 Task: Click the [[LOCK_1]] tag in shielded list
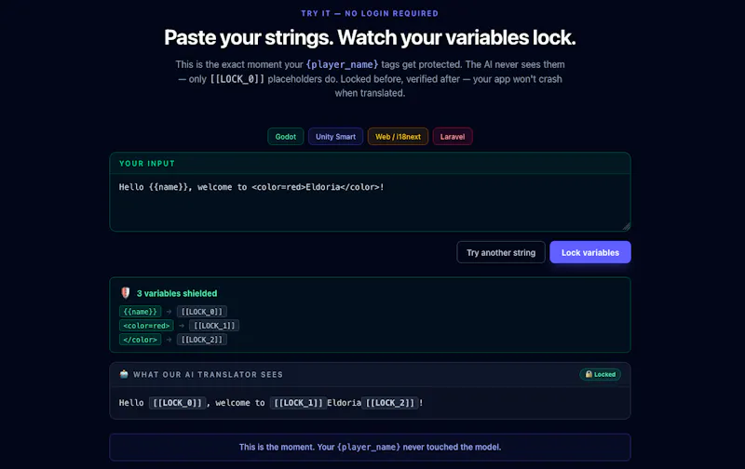(x=214, y=326)
